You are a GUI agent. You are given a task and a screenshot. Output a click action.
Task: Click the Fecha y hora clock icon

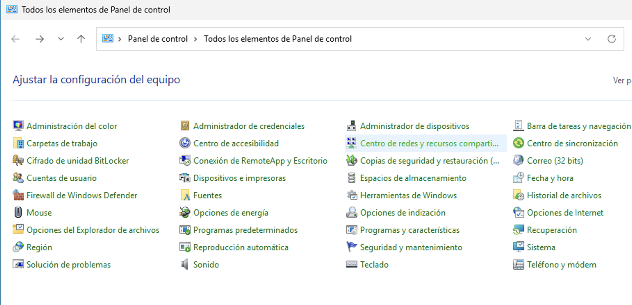(519, 177)
